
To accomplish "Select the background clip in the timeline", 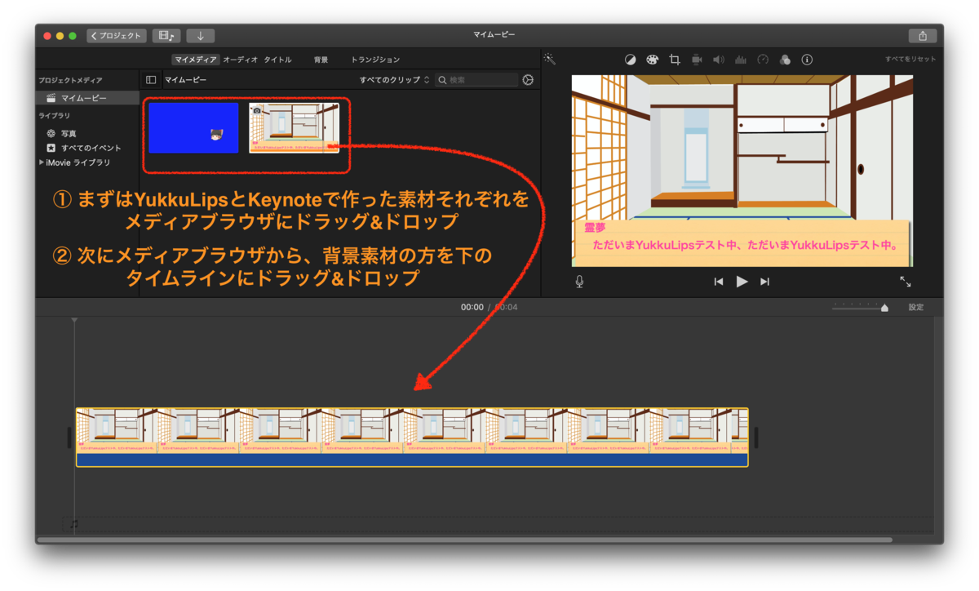I will point(412,438).
